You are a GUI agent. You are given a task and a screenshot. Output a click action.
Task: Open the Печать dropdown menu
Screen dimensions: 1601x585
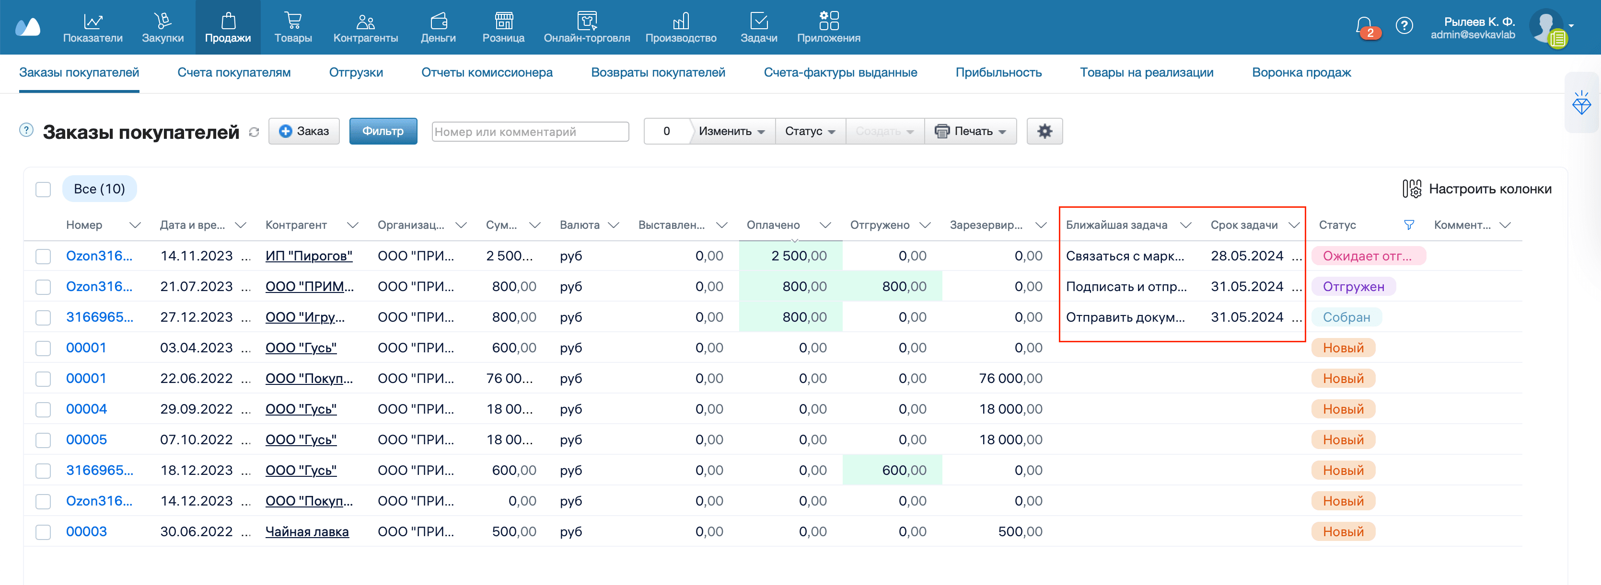[970, 131]
